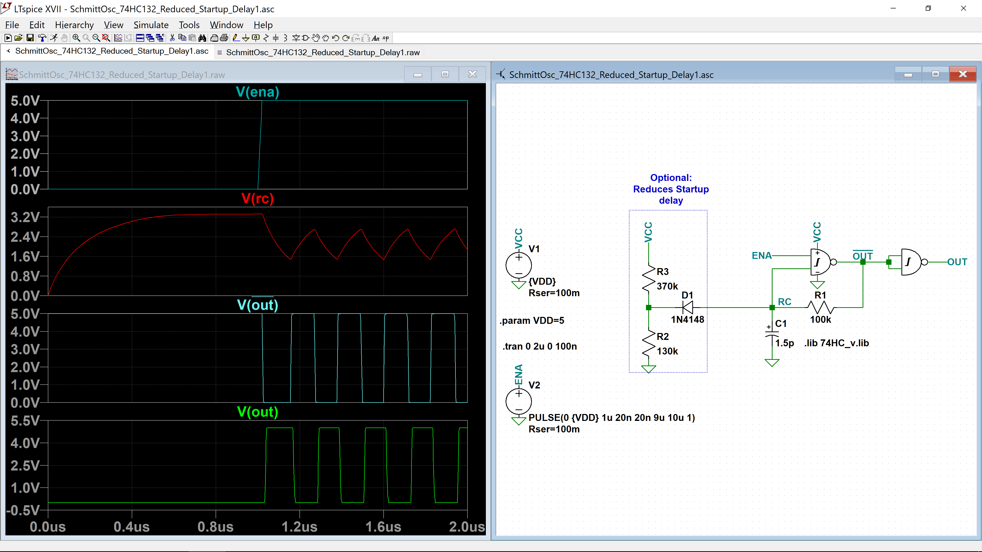This screenshot has width=982, height=552.
Task: Click the Redo arrow icon
Action: click(x=345, y=38)
